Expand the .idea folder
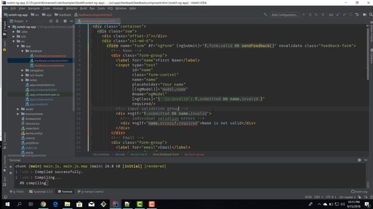 tap(13, 31)
